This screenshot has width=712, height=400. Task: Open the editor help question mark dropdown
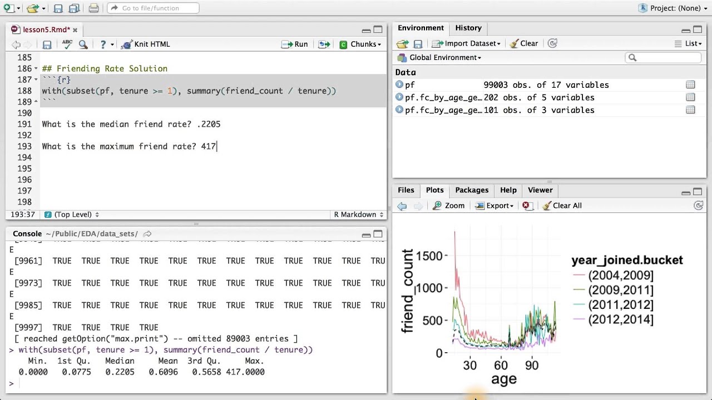click(x=106, y=44)
